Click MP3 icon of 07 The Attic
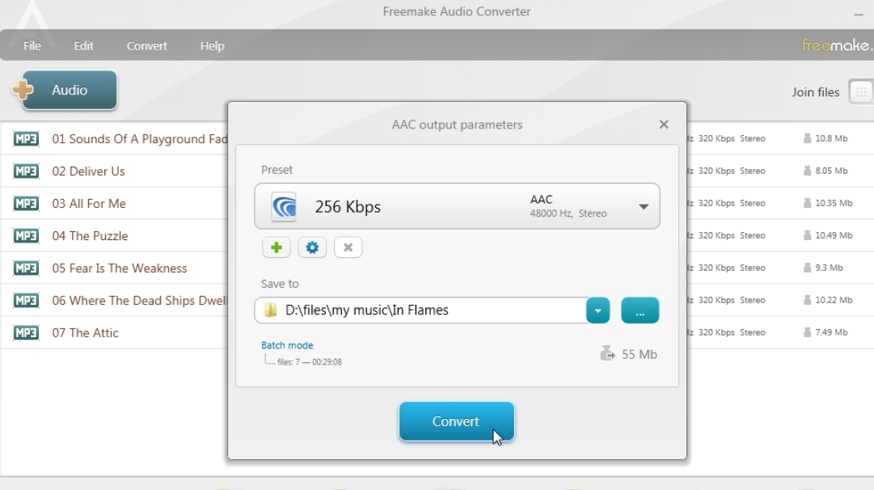The height and width of the screenshot is (490, 874). point(26,333)
